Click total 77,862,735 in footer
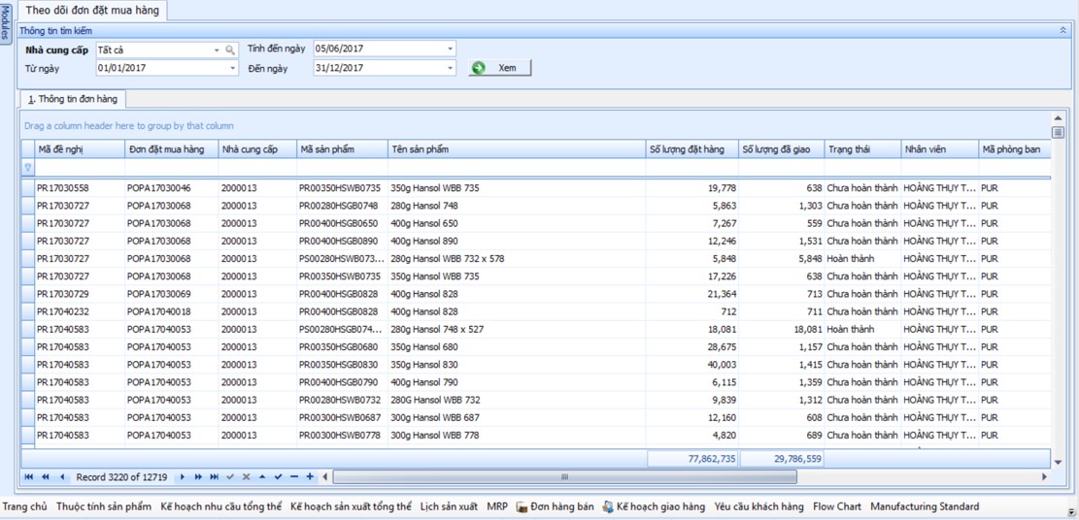The width and height of the screenshot is (1079, 520). 692,458
